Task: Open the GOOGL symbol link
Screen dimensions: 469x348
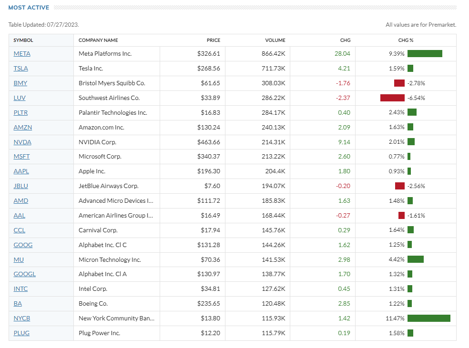Action: pyautogui.click(x=24, y=274)
